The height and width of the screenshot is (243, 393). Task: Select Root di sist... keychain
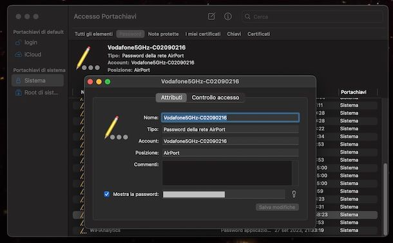point(37,93)
